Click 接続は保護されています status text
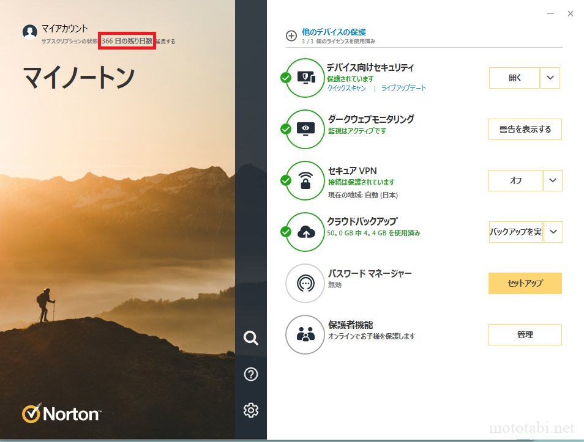This screenshot has height=442, width=584. (361, 182)
